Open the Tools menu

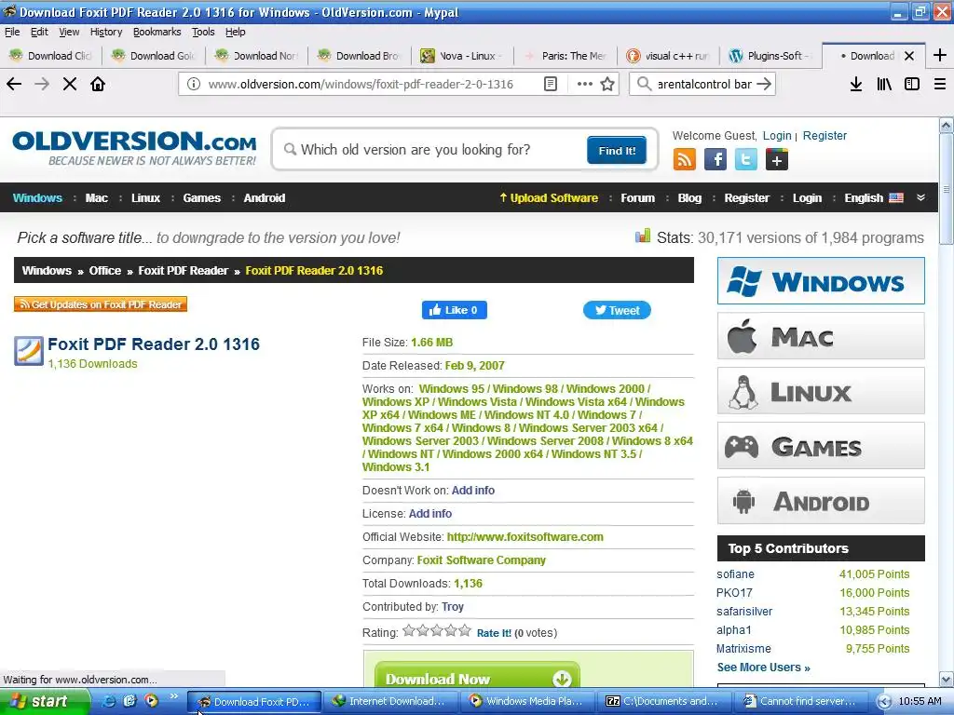point(203,32)
